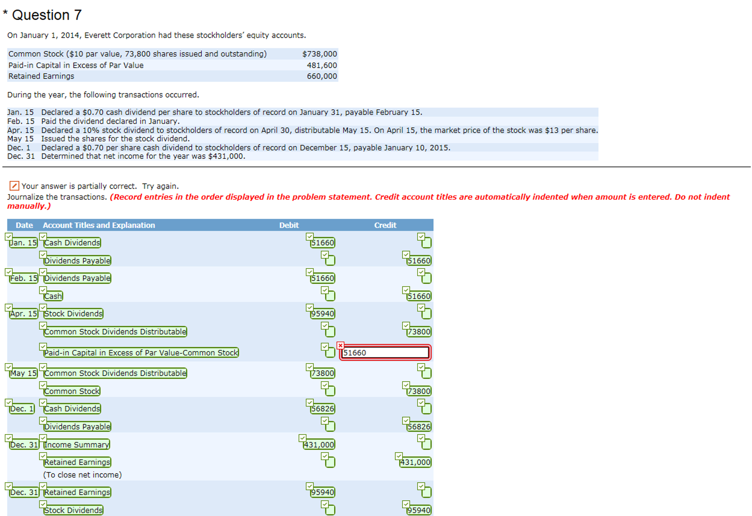The height and width of the screenshot is (516, 752).
Task: Toggle the checkbox above the Jan. 15 date field
Action: click(8, 236)
